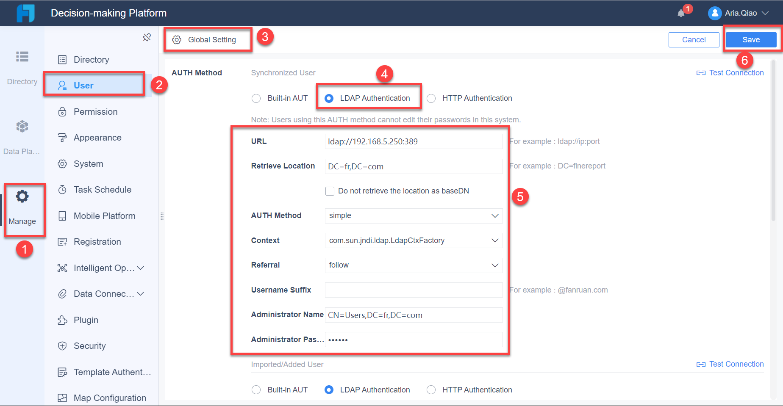Image resolution: width=783 pixels, height=406 pixels.
Task: Click the Appearance menu icon
Action: 62,137
